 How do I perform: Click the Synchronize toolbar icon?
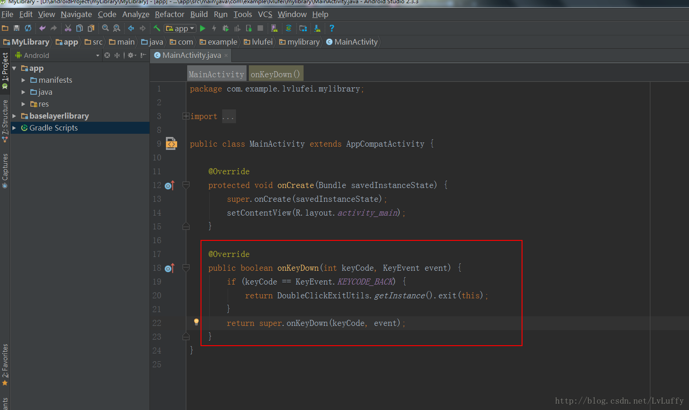coord(28,28)
